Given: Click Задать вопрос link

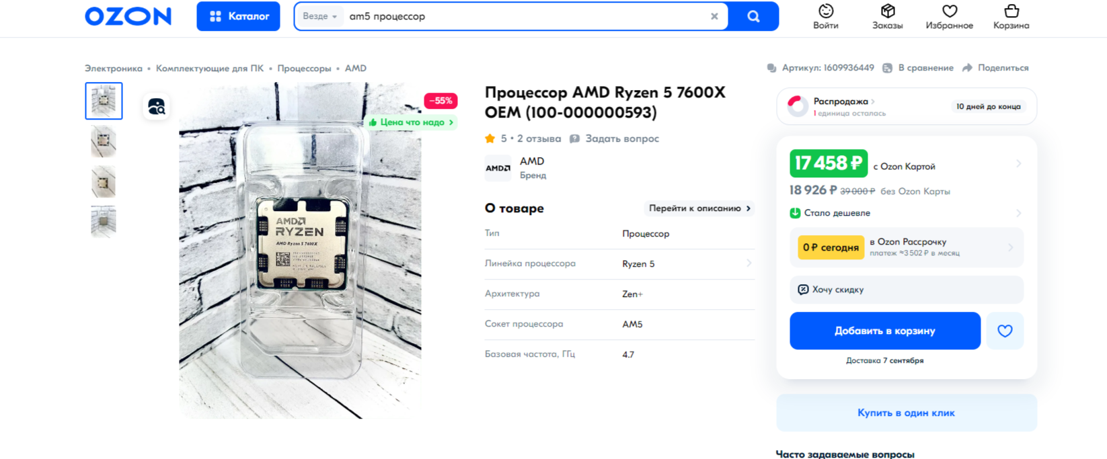Looking at the screenshot, I should 614,138.
